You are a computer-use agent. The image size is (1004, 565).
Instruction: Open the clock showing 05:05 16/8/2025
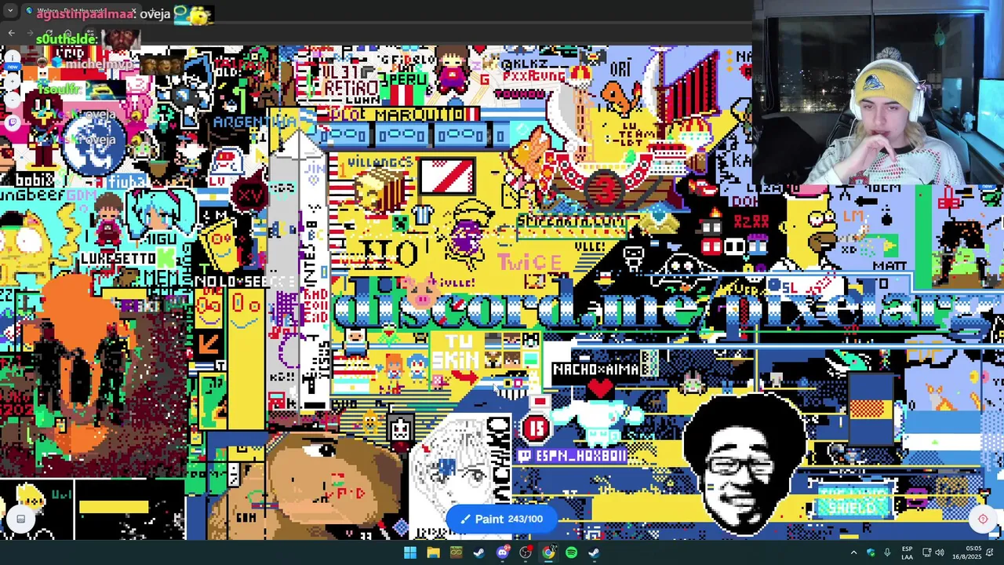967,553
